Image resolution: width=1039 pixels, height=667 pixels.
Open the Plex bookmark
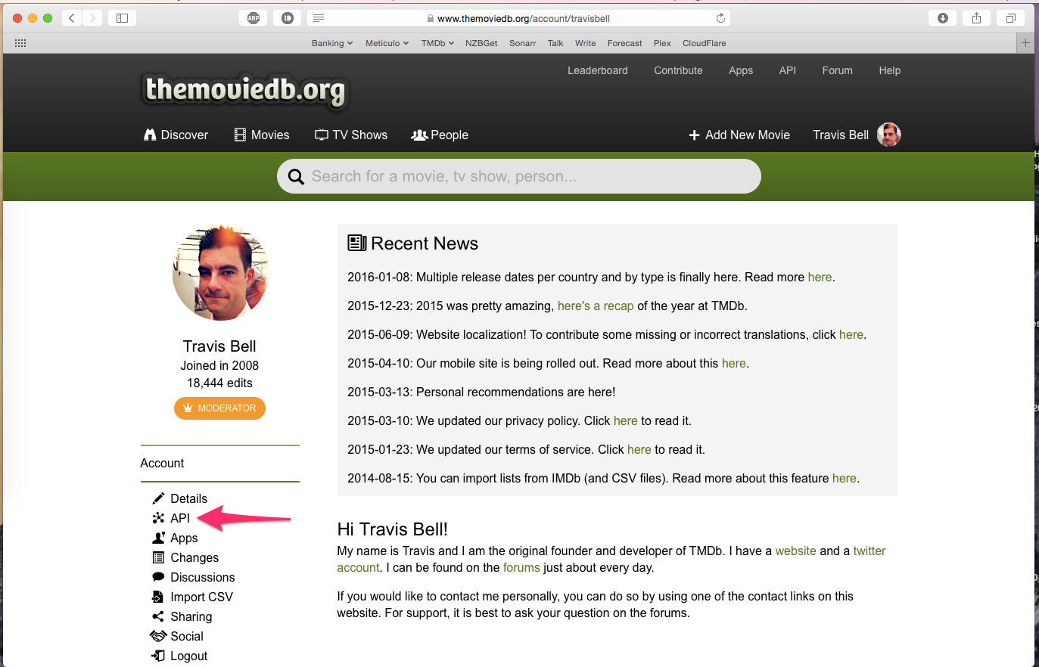coord(662,43)
